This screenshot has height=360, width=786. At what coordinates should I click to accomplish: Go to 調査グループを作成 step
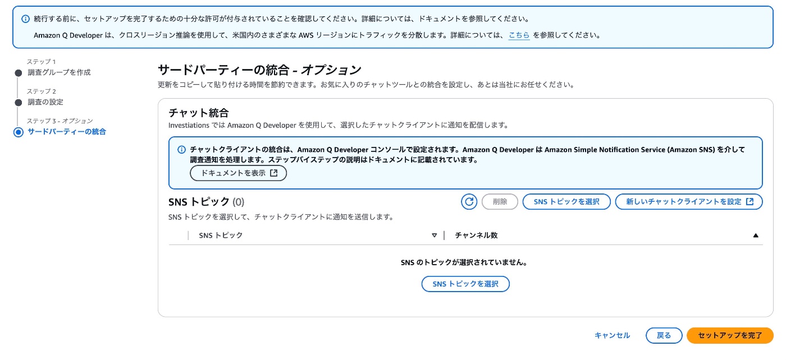click(x=59, y=72)
